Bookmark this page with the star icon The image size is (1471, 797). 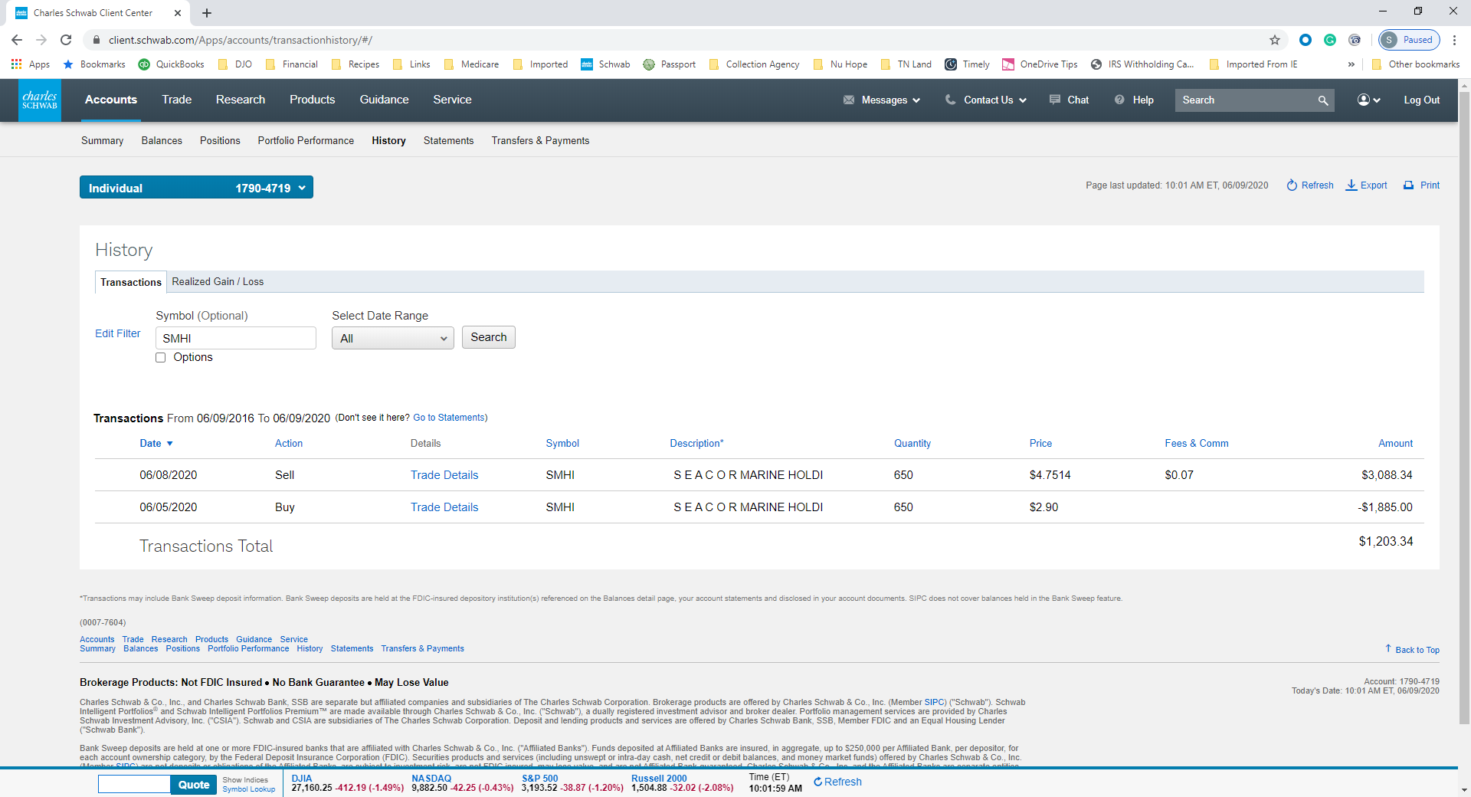[x=1275, y=40]
